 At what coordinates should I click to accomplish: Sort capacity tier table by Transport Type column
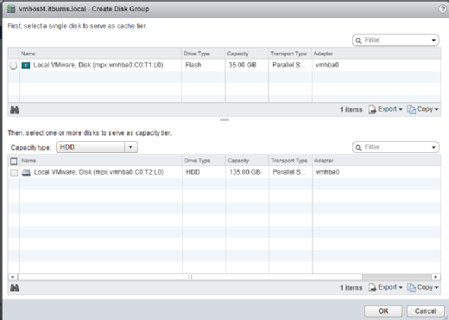(290, 161)
